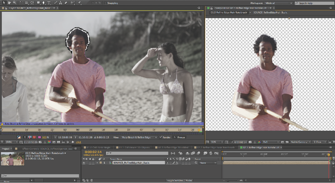Image resolution: width=335 pixels, height=183 pixels.
Task: Click the Freeze button
Action: pyautogui.click(x=179, y=137)
